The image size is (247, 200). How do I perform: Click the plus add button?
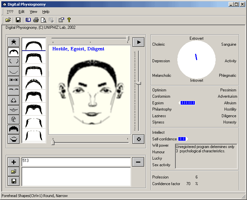click(14, 162)
